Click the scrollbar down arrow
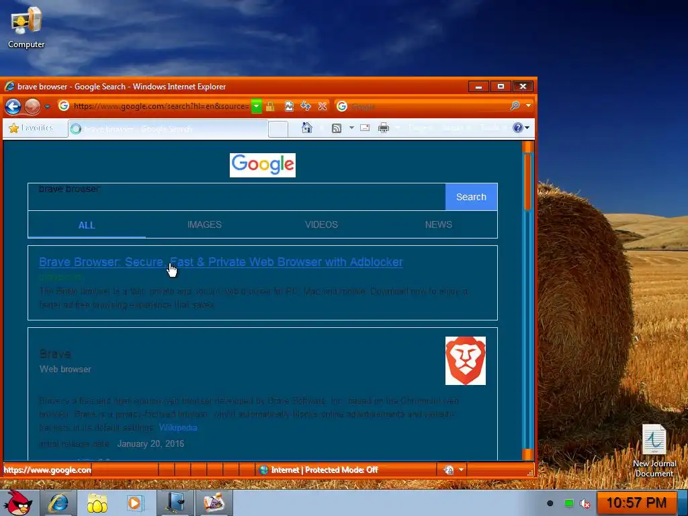The image size is (688, 516). pyautogui.click(x=528, y=455)
